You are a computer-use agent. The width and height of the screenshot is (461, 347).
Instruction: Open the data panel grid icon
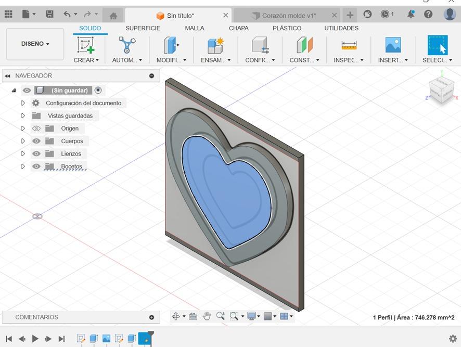[x=8, y=14]
